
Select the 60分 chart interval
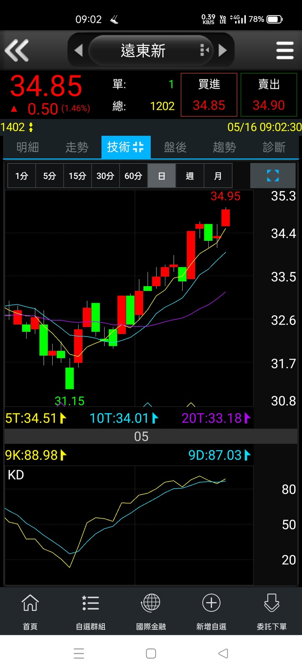coord(133,176)
